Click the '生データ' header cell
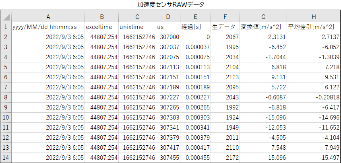The image size is (341, 163). pyautogui.click(x=225, y=27)
